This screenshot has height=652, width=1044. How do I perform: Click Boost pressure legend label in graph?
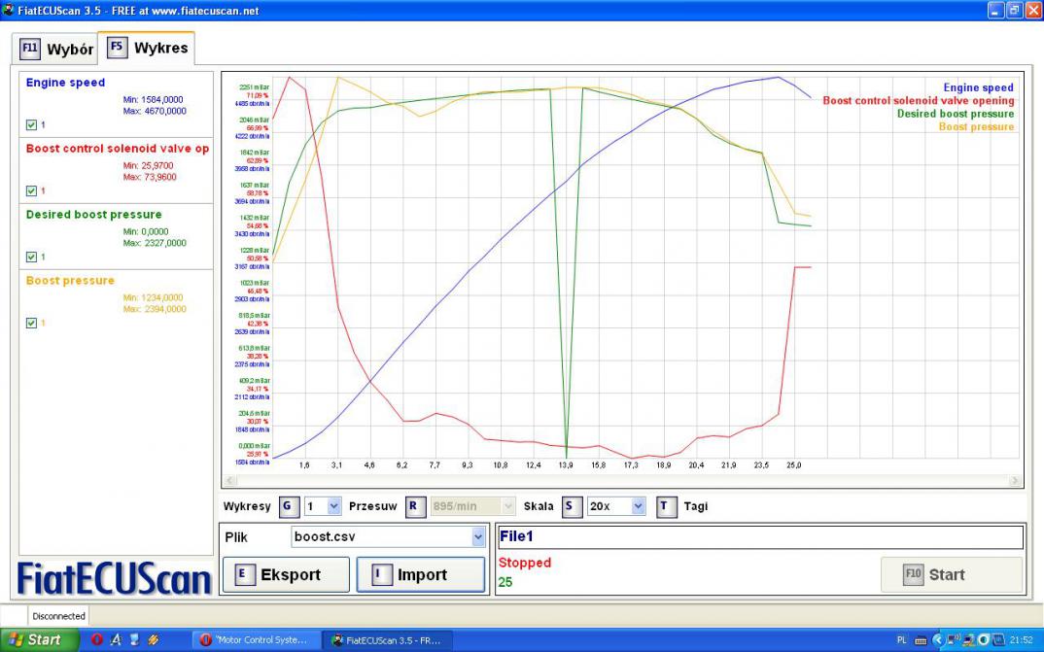pyautogui.click(x=976, y=126)
